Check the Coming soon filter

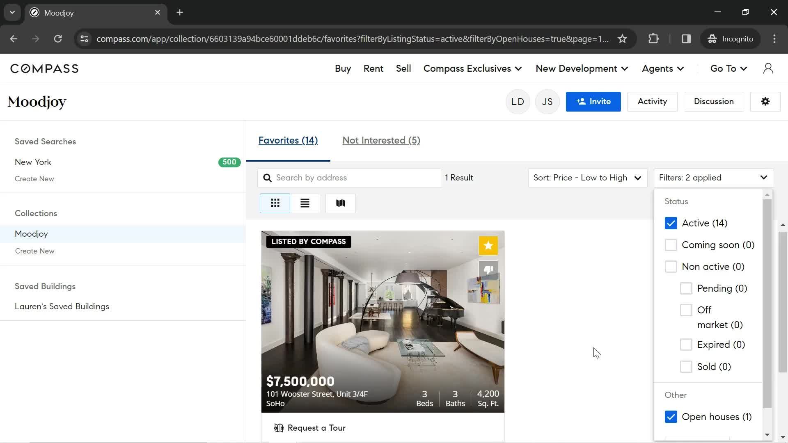(671, 245)
